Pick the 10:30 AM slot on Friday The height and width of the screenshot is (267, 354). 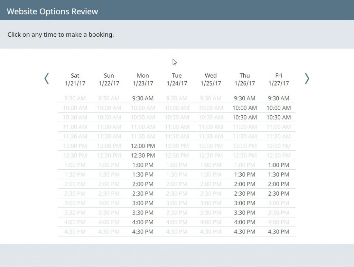(279, 117)
